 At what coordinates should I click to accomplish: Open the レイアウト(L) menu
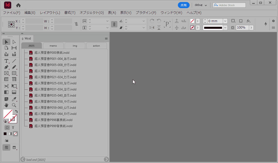point(50,12)
